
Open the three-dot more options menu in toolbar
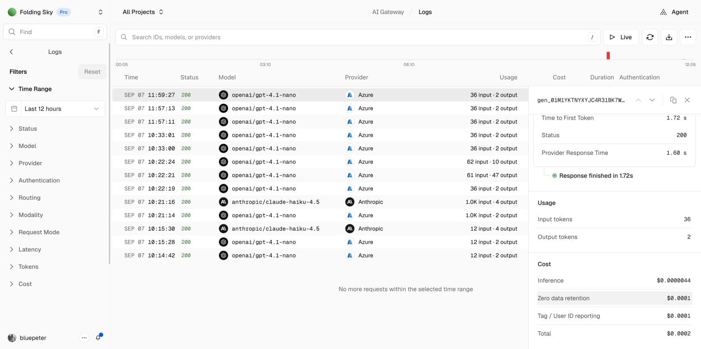pyautogui.click(x=688, y=37)
